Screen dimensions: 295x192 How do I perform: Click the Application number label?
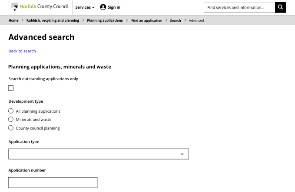pyautogui.click(x=27, y=170)
